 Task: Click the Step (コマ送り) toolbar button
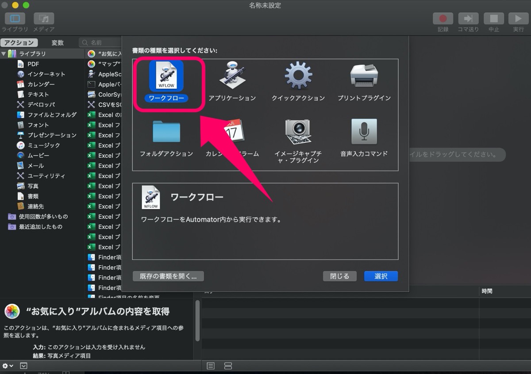tap(468, 19)
